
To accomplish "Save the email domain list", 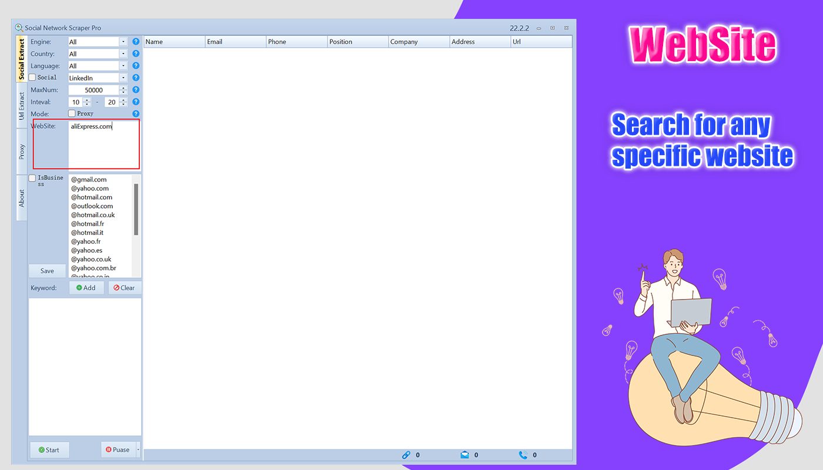I will coord(46,270).
